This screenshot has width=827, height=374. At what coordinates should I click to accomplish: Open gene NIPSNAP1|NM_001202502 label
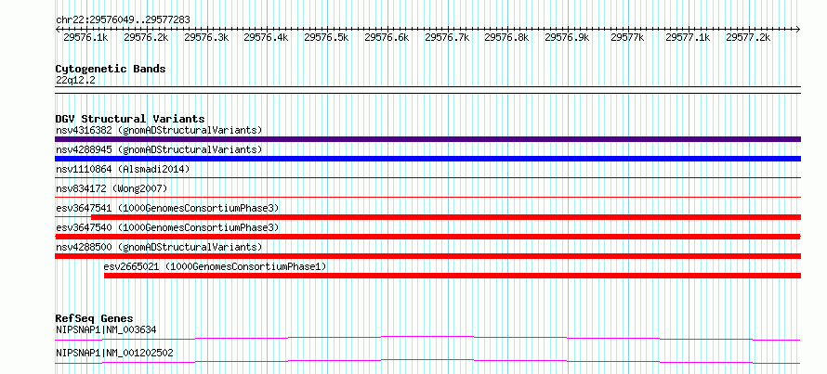pos(114,353)
